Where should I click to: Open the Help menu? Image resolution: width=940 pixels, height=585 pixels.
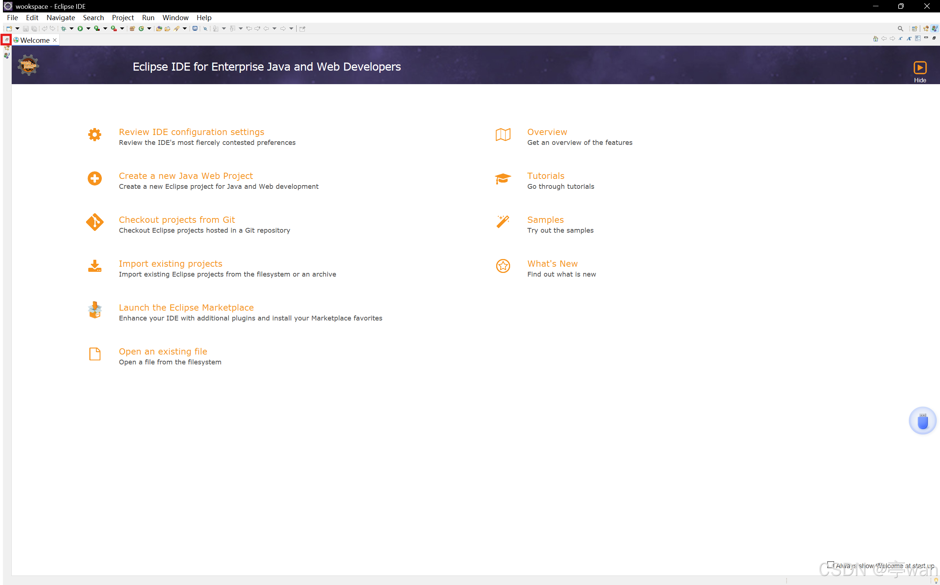[x=204, y=18]
